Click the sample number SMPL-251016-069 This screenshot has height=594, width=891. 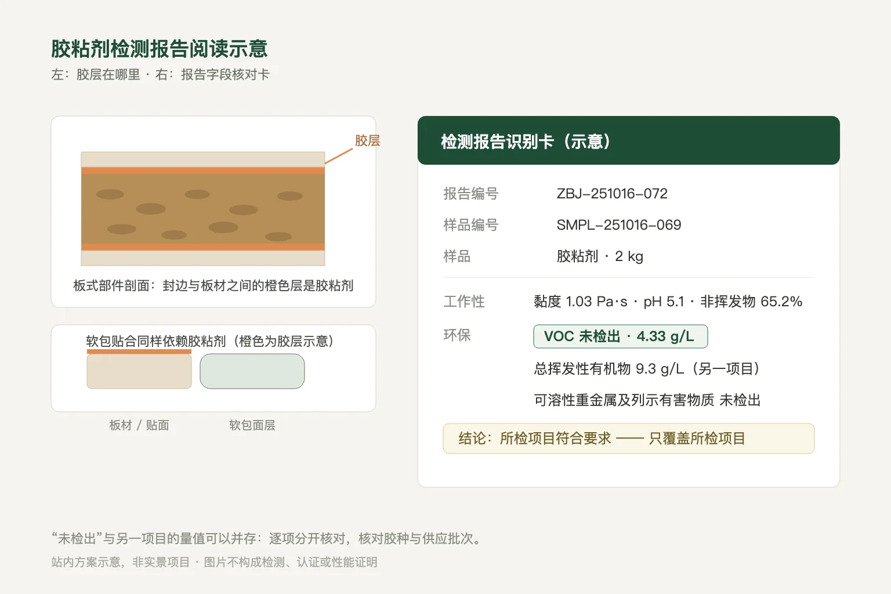click(619, 225)
